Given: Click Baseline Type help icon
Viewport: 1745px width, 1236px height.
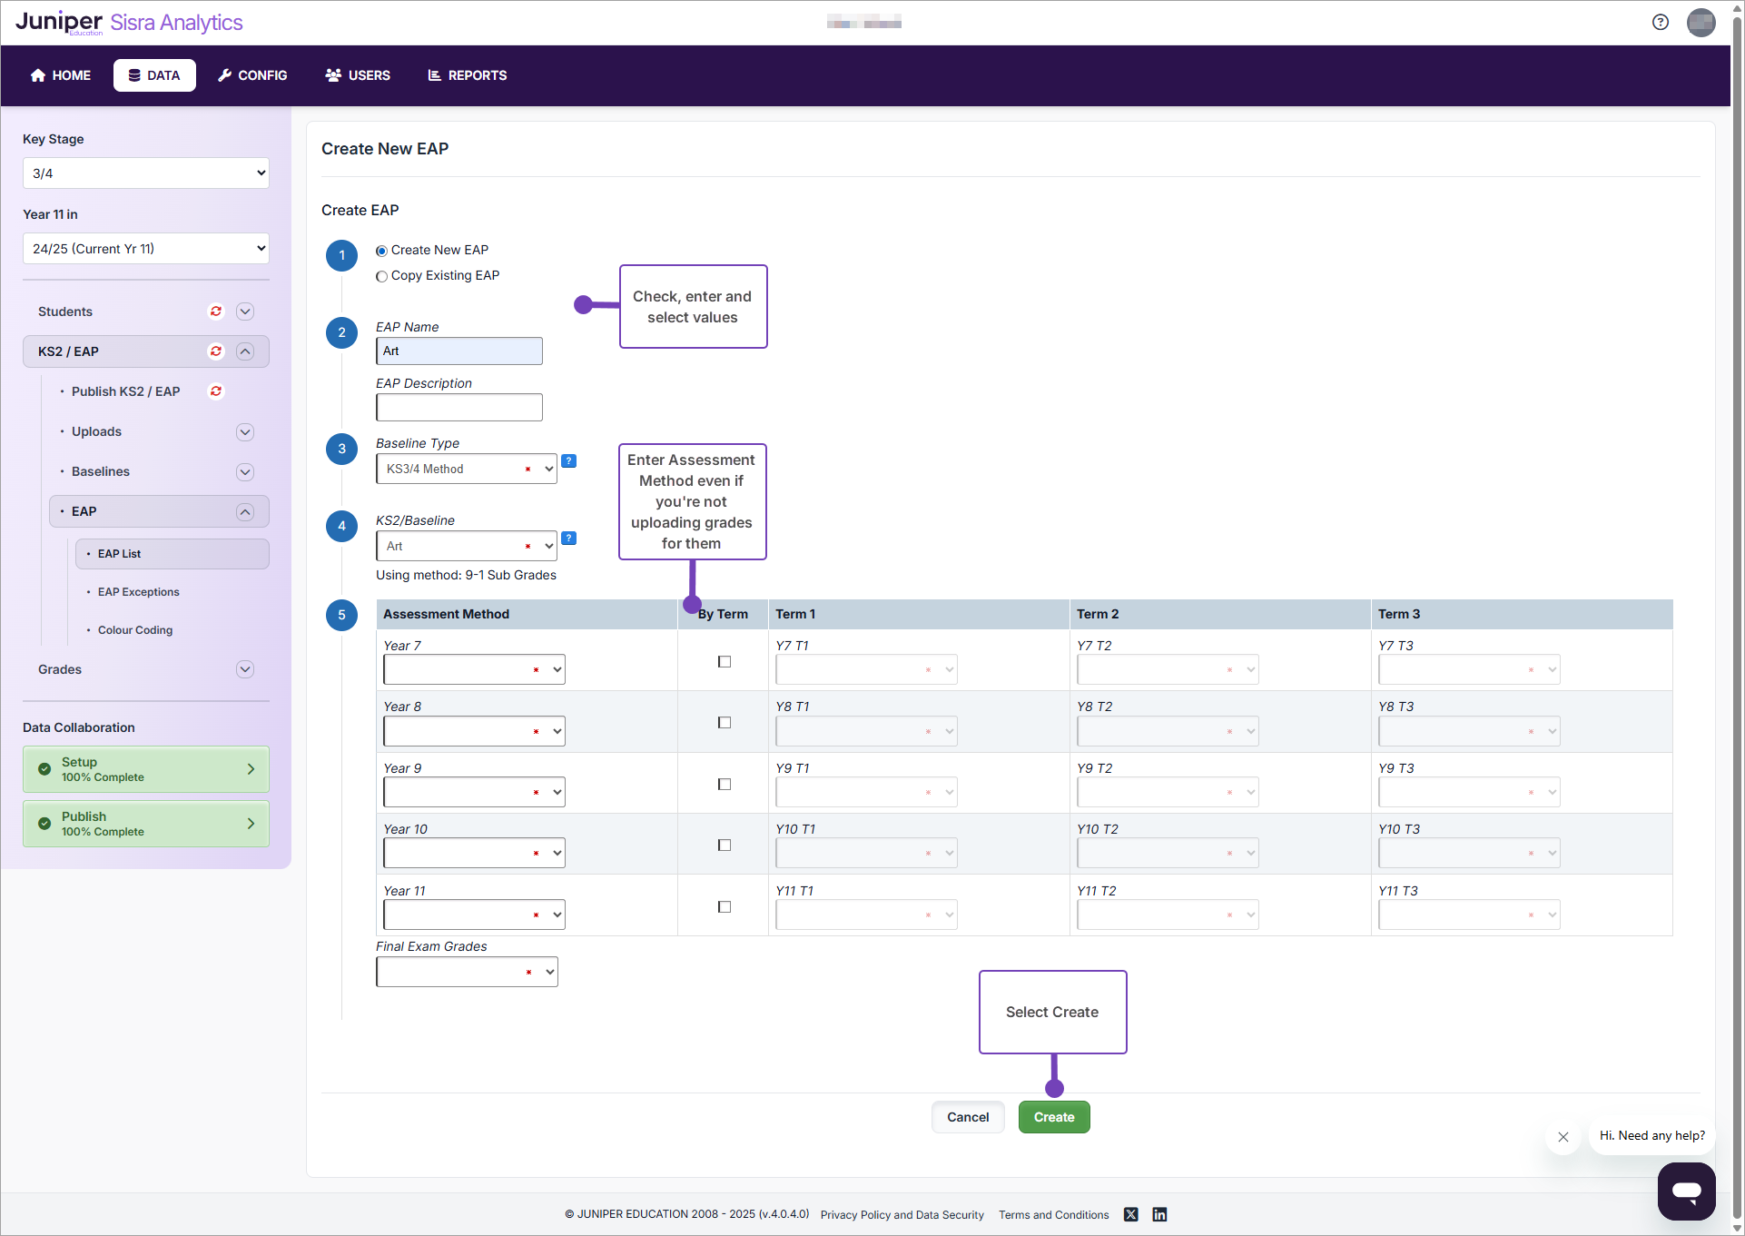Looking at the screenshot, I should point(569,461).
